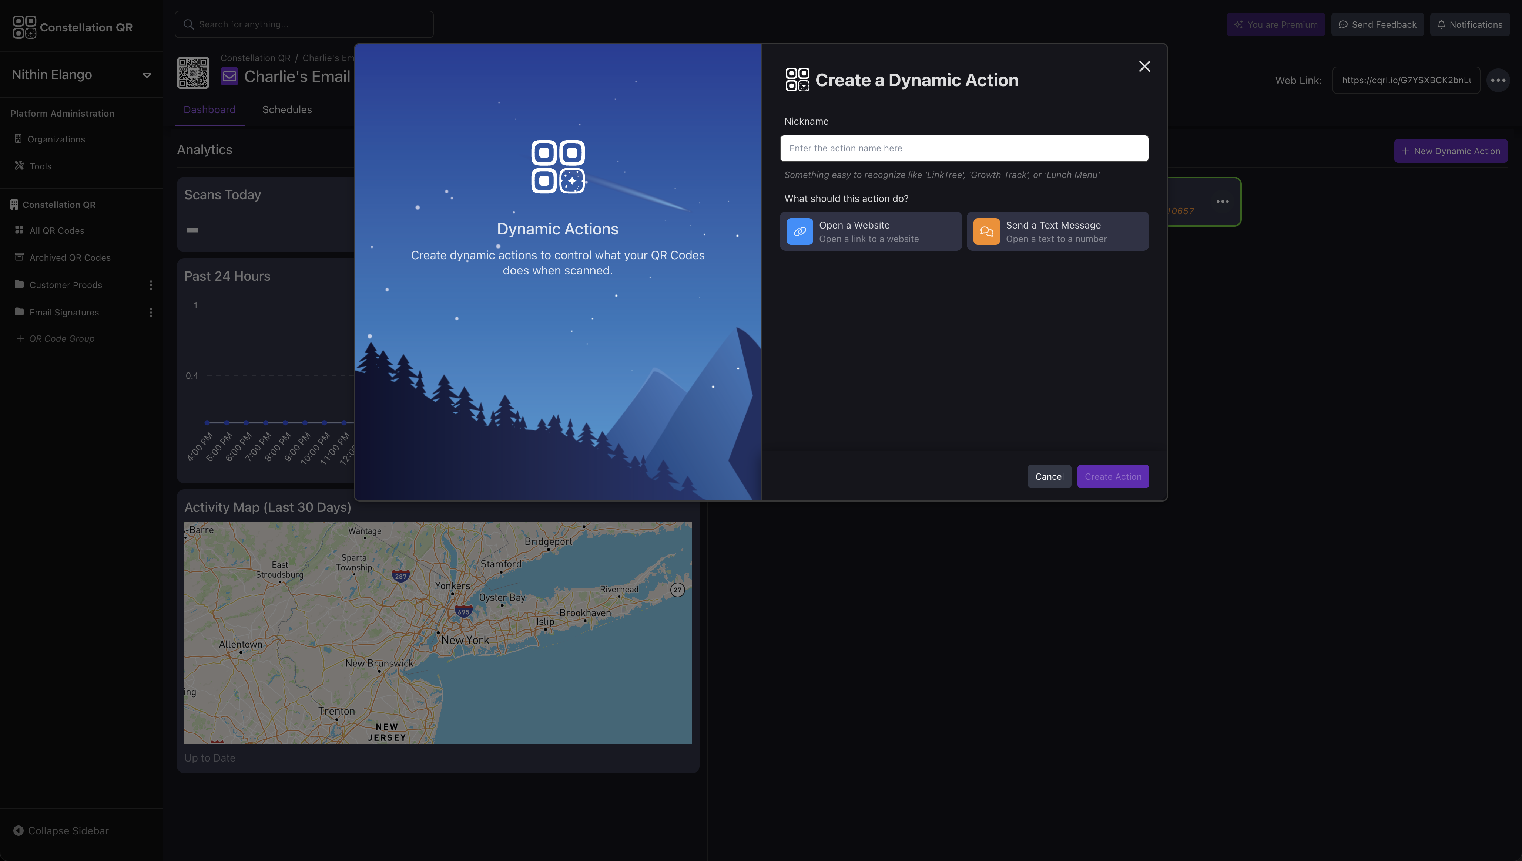Open the more options menu beside Web Link
Screen dimensions: 1522x861
(x=1498, y=80)
